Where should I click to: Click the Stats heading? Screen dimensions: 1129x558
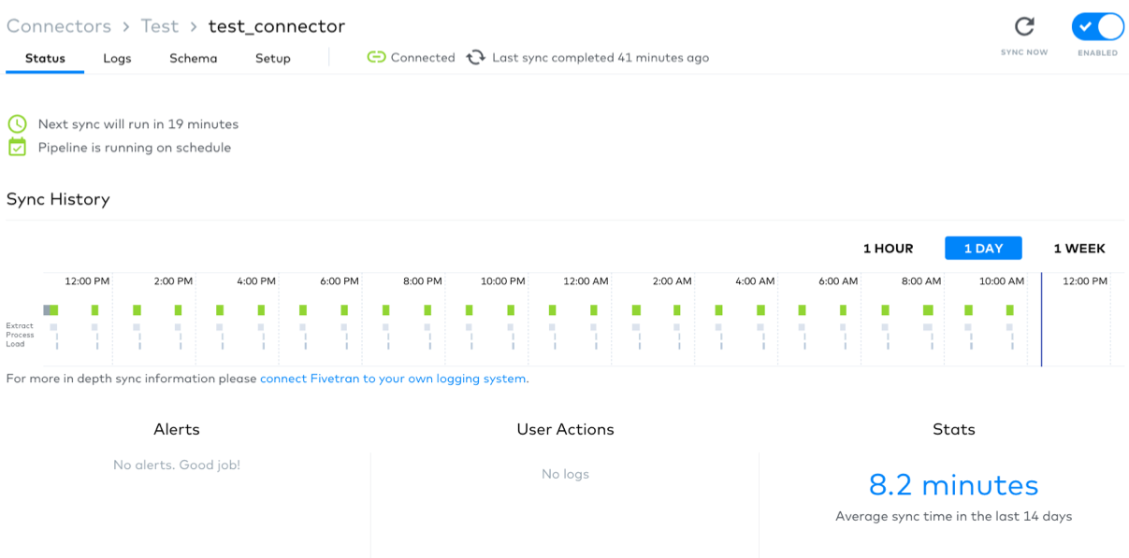pos(954,430)
